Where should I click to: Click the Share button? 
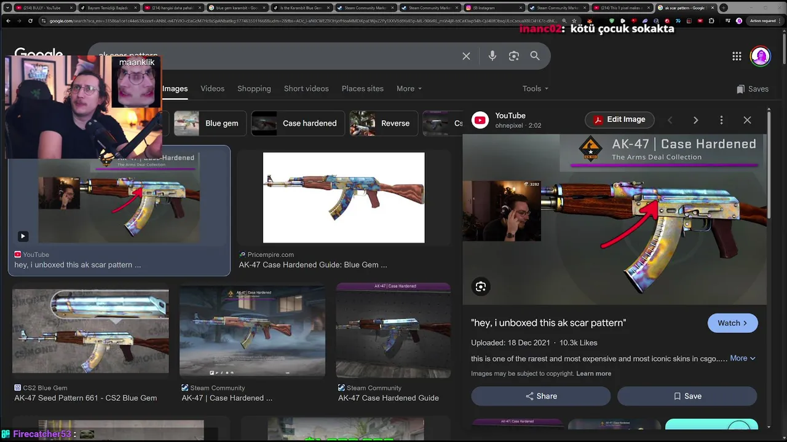[x=541, y=396]
